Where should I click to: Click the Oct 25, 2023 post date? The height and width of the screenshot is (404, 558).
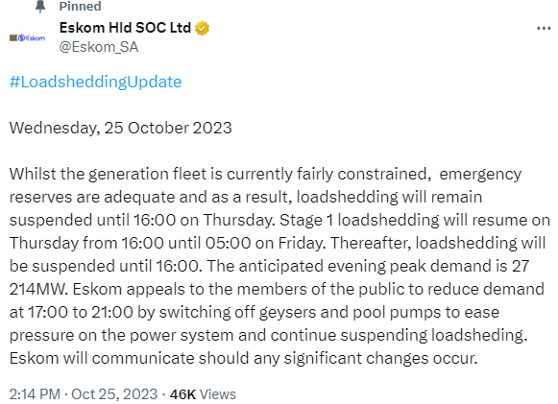point(114,394)
